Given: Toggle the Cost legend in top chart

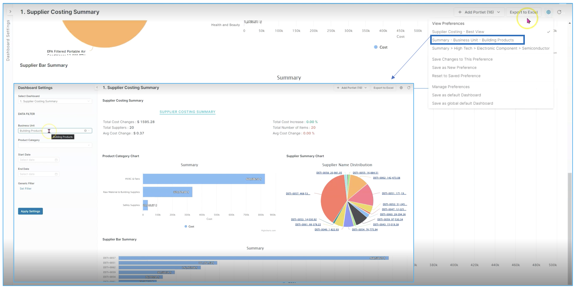Looking at the screenshot, I should (x=381, y=47).
